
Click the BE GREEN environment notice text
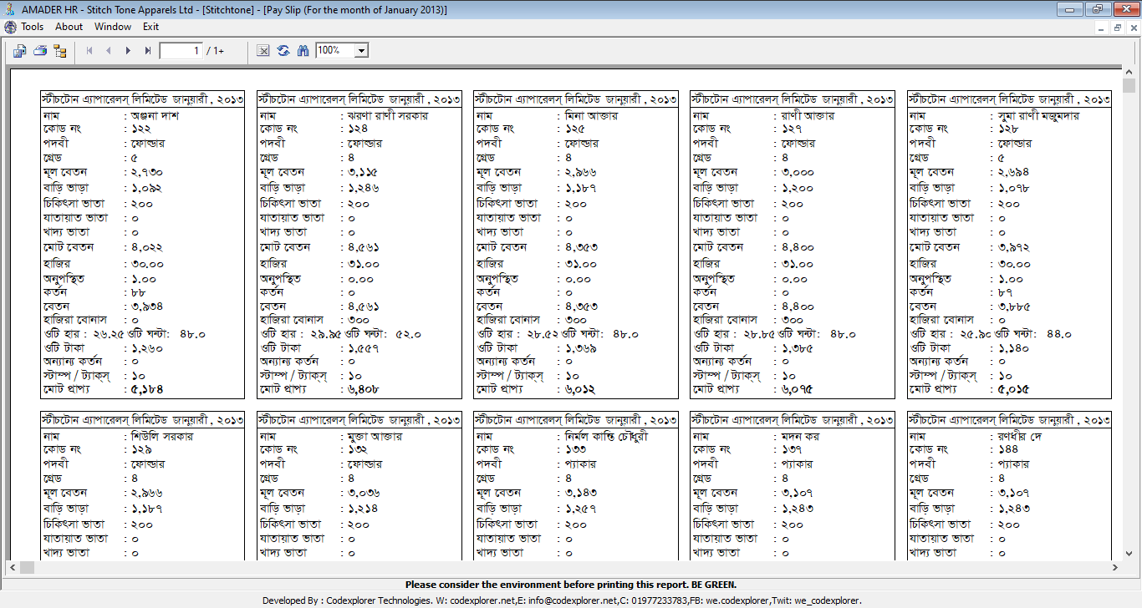(x=571, y=585)
